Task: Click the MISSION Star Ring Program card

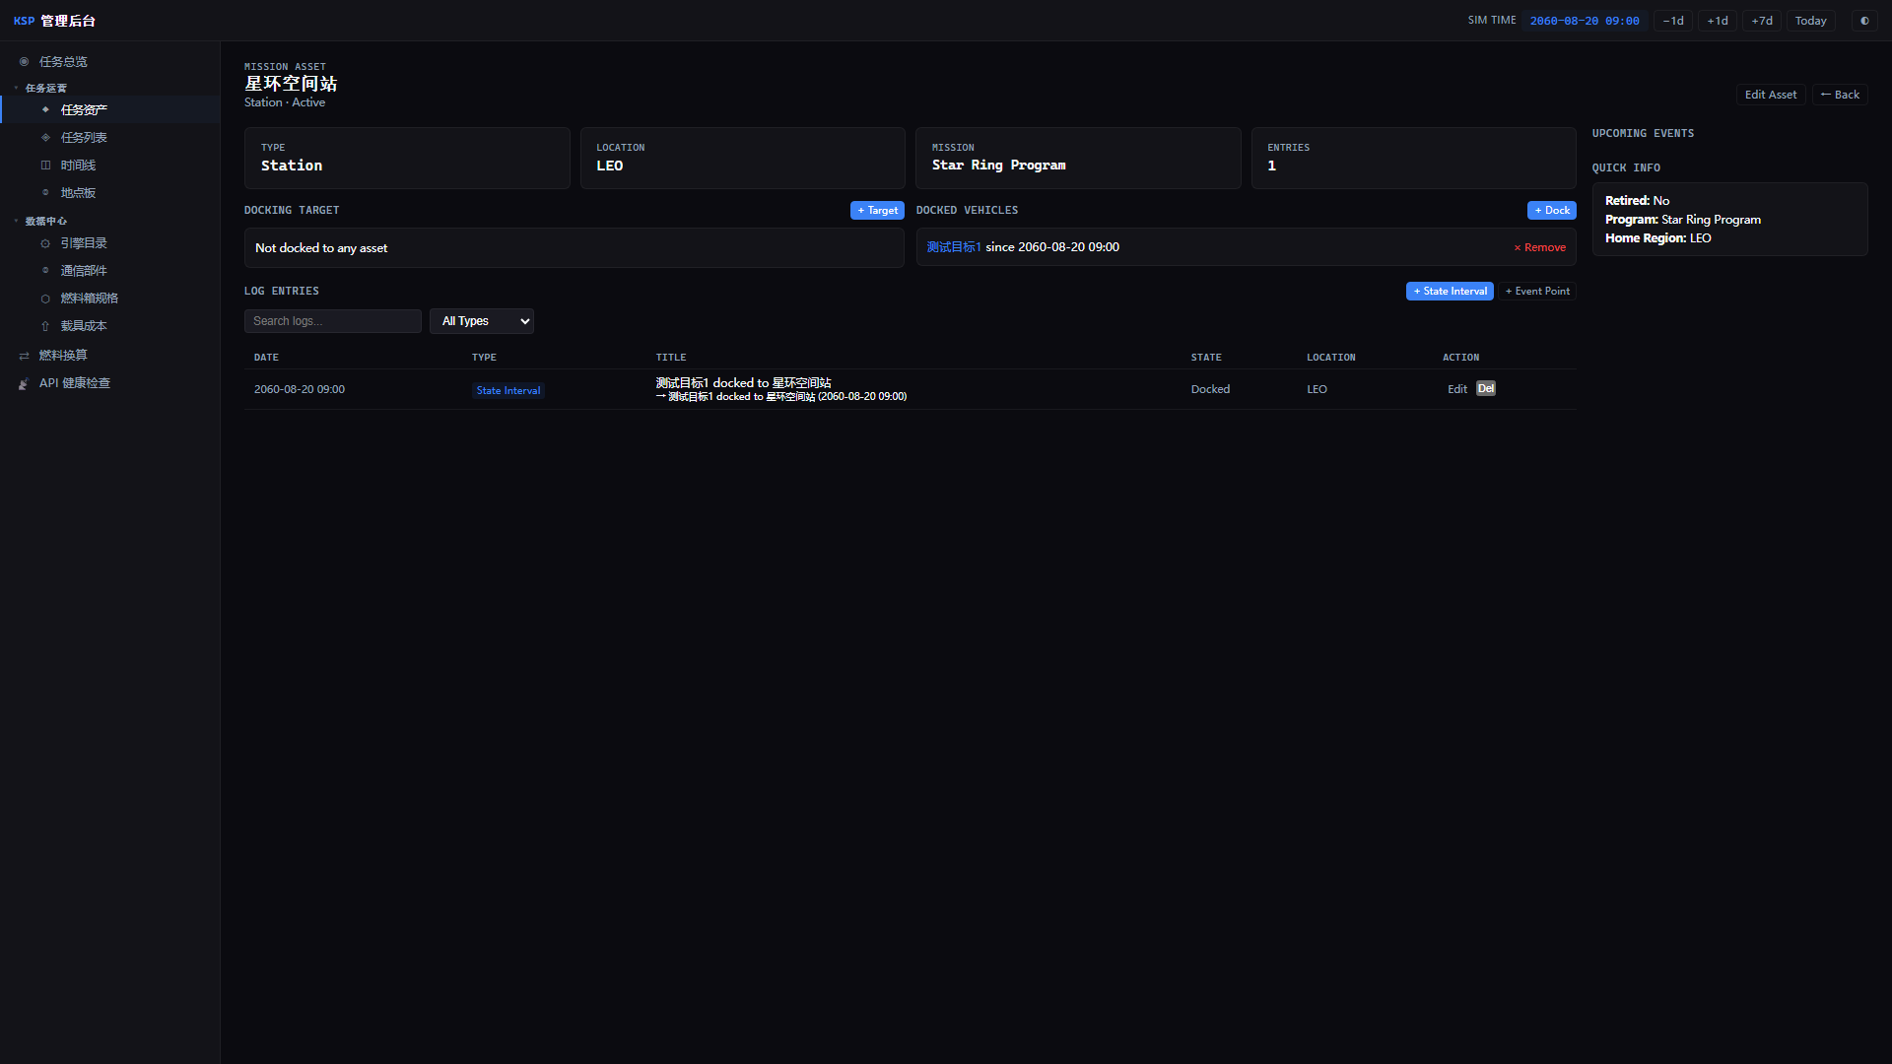Action: 1078,158
